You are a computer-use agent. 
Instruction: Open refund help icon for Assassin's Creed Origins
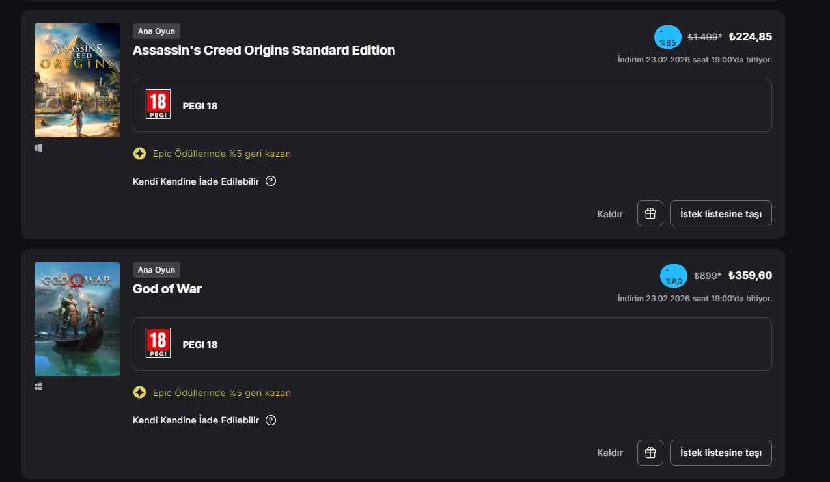(x=271, y=181)
